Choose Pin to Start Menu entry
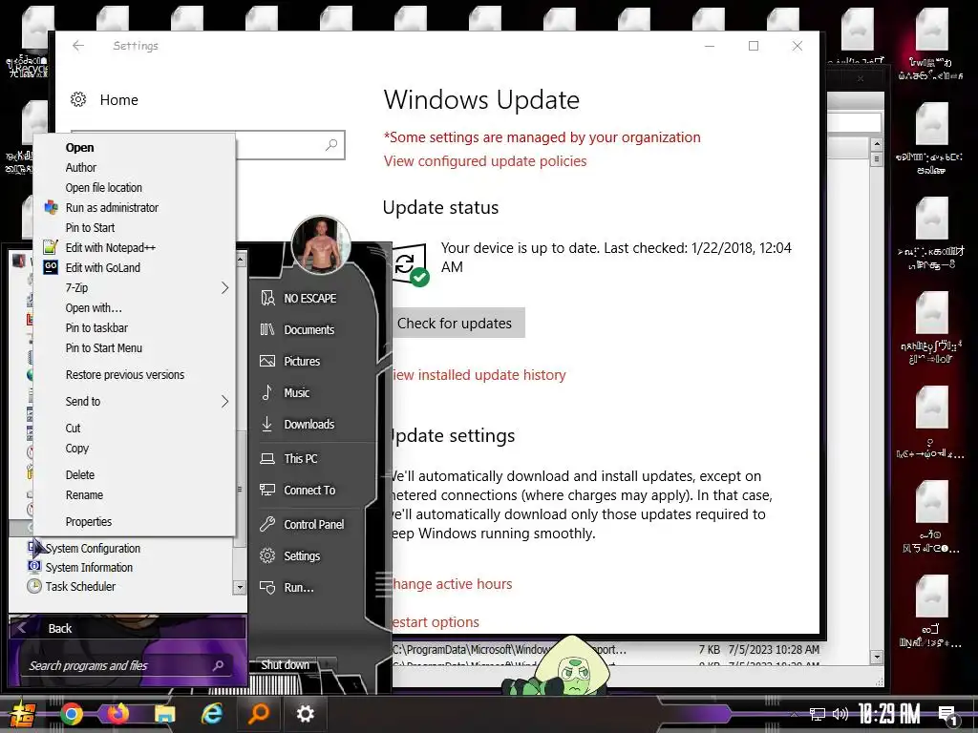The width and height of the screenshot is (978, 733). click(134, 347)
